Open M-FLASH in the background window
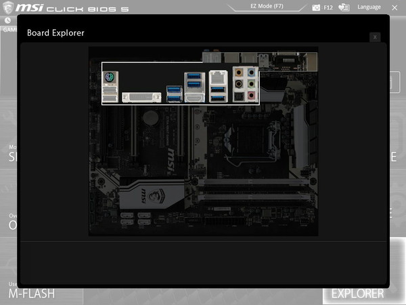This screenshot has height=305, width=406. (32, 294)
